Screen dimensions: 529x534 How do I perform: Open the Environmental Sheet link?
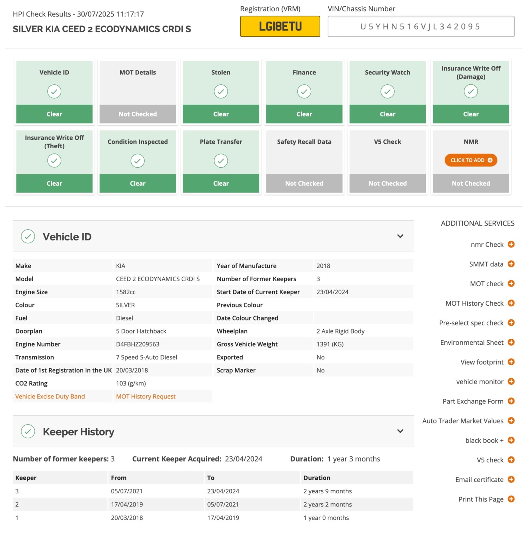[x=472, y=342]
